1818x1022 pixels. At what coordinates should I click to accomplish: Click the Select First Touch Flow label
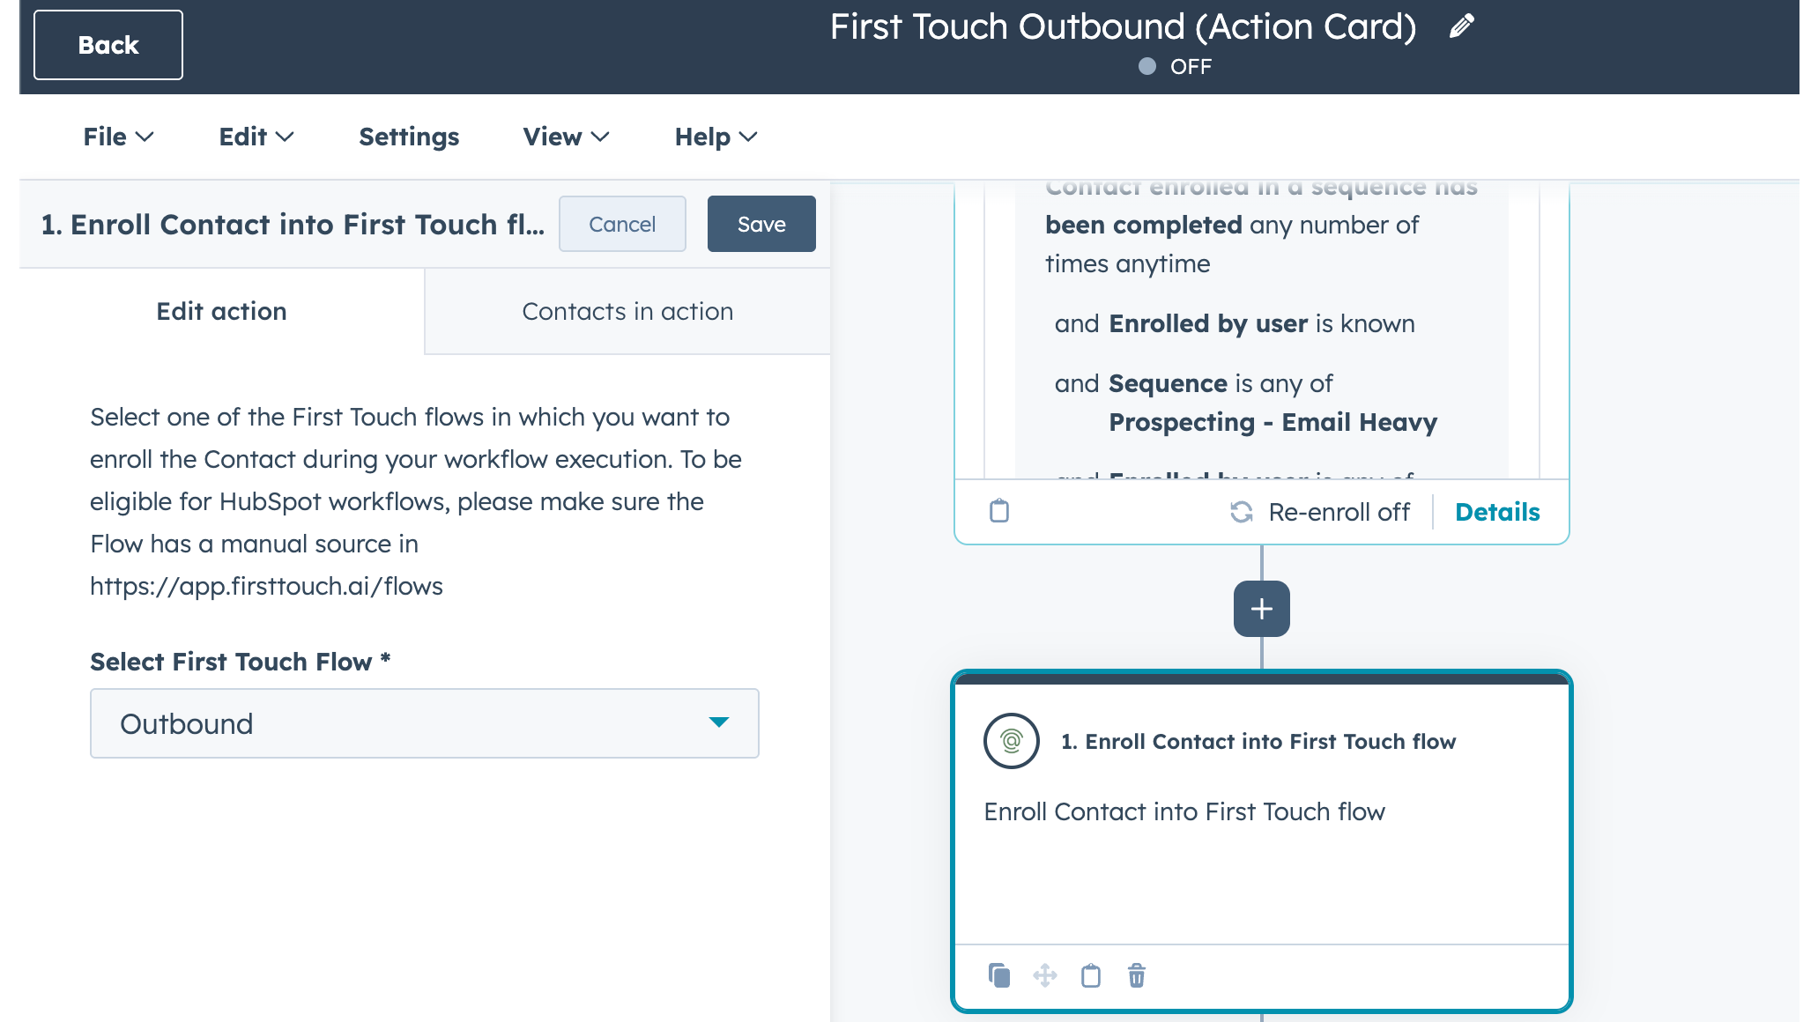pyautogui.click(x=240, y=662)
